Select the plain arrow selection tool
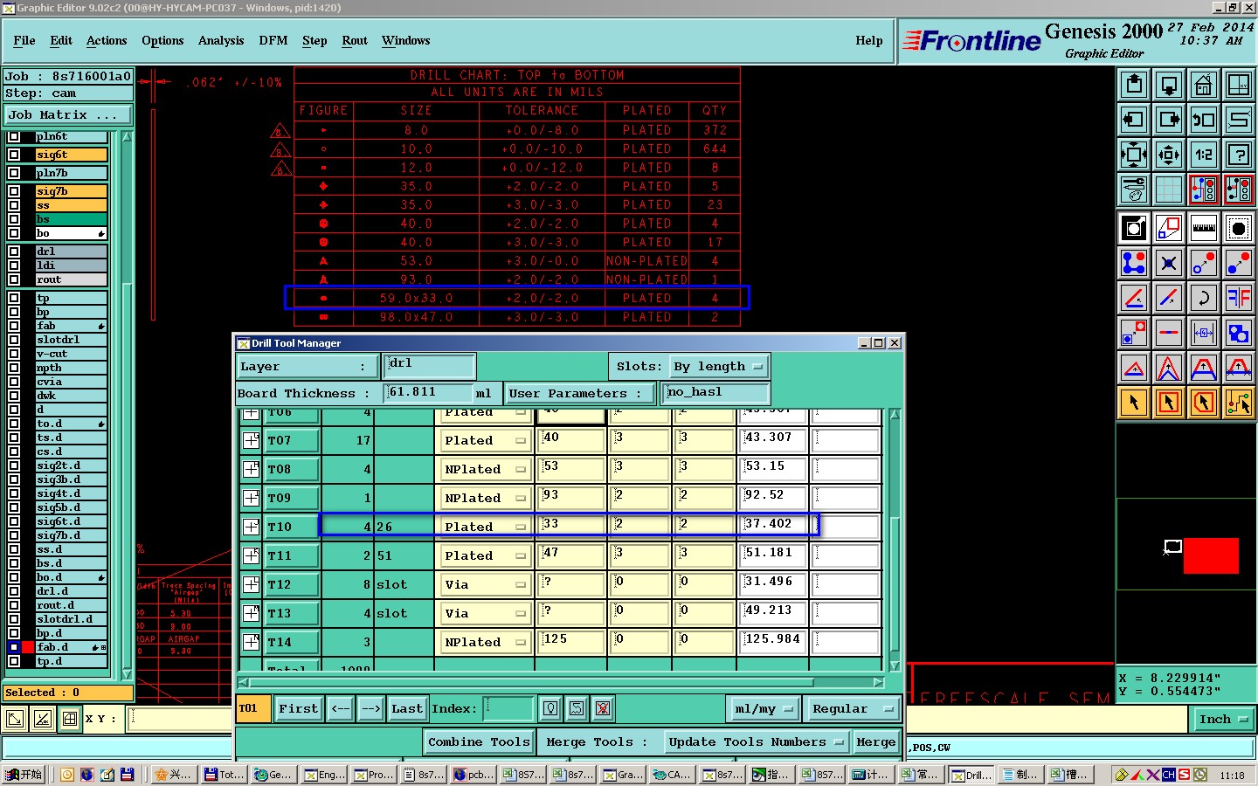Screen dimensions: 1258x786 click(x=1134, y=403)
